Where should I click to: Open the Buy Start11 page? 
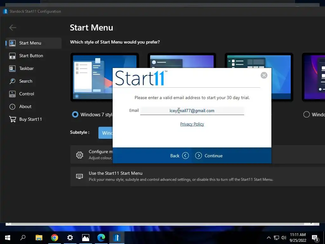coord(34,119)
